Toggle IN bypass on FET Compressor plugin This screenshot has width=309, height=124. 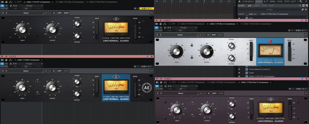click(46, 13)
